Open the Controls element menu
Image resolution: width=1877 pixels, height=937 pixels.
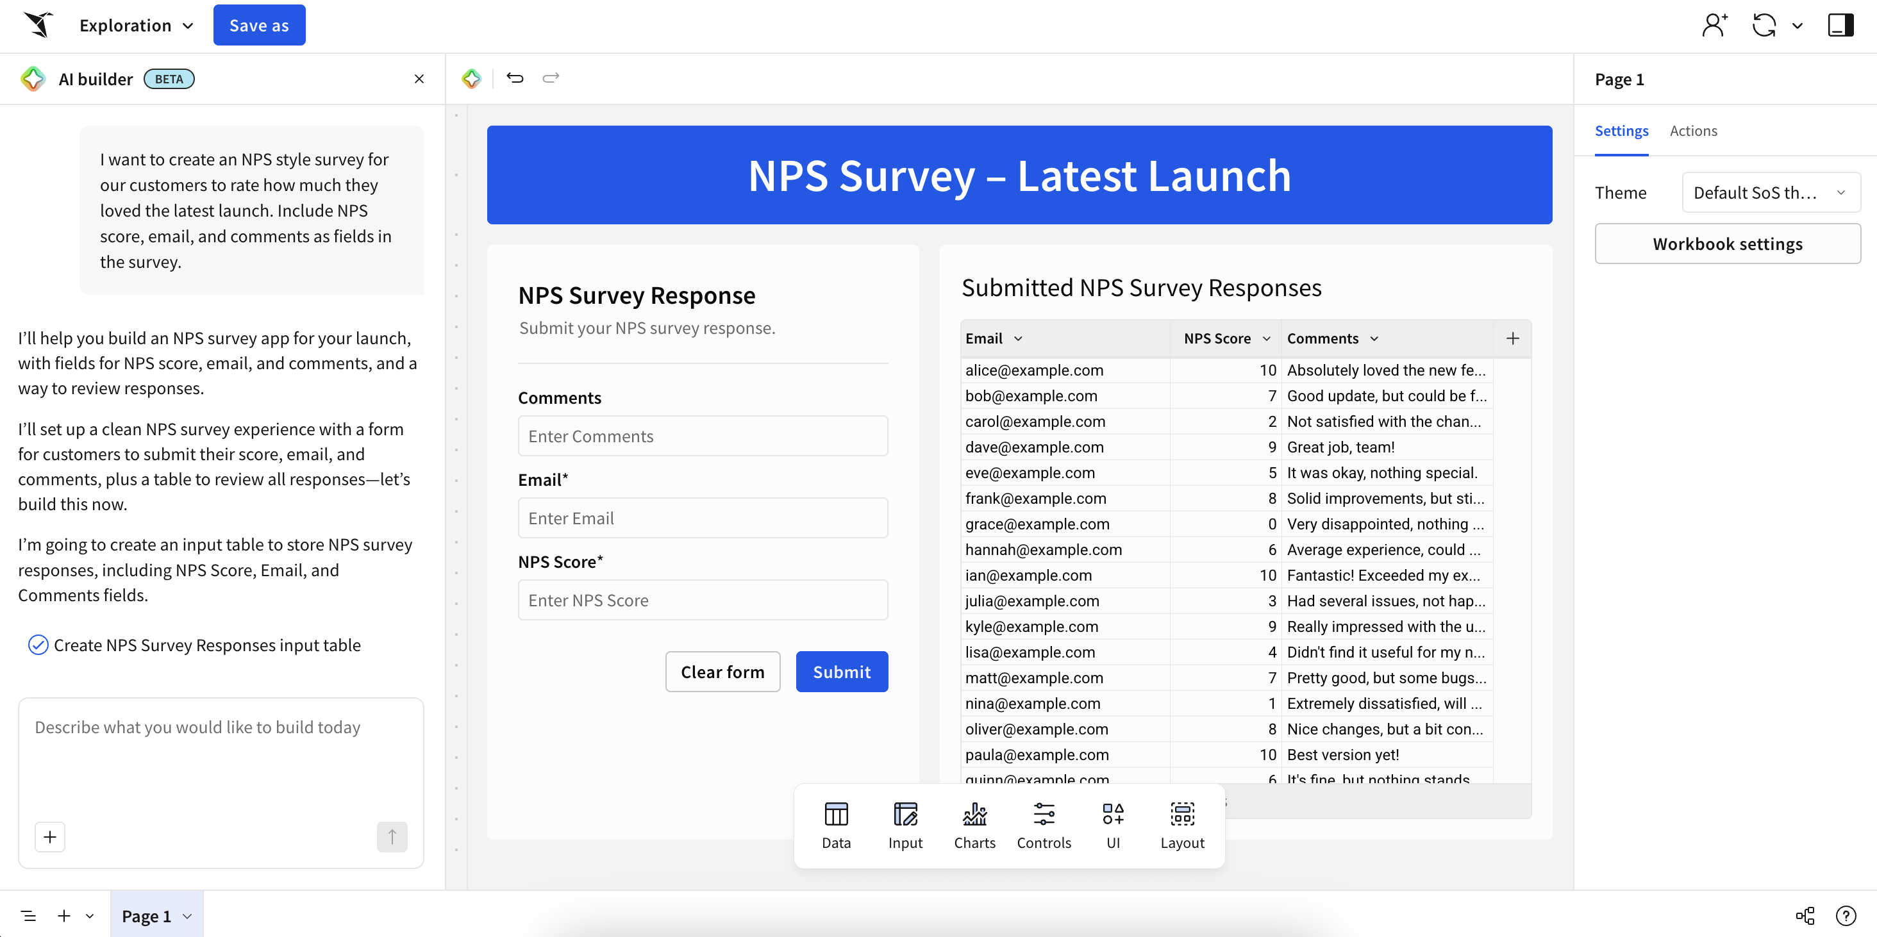tap(1044, 825)
